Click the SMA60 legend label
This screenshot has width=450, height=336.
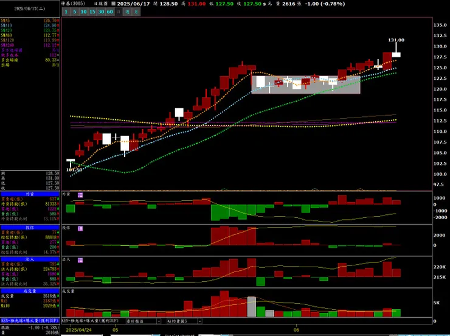6,35
